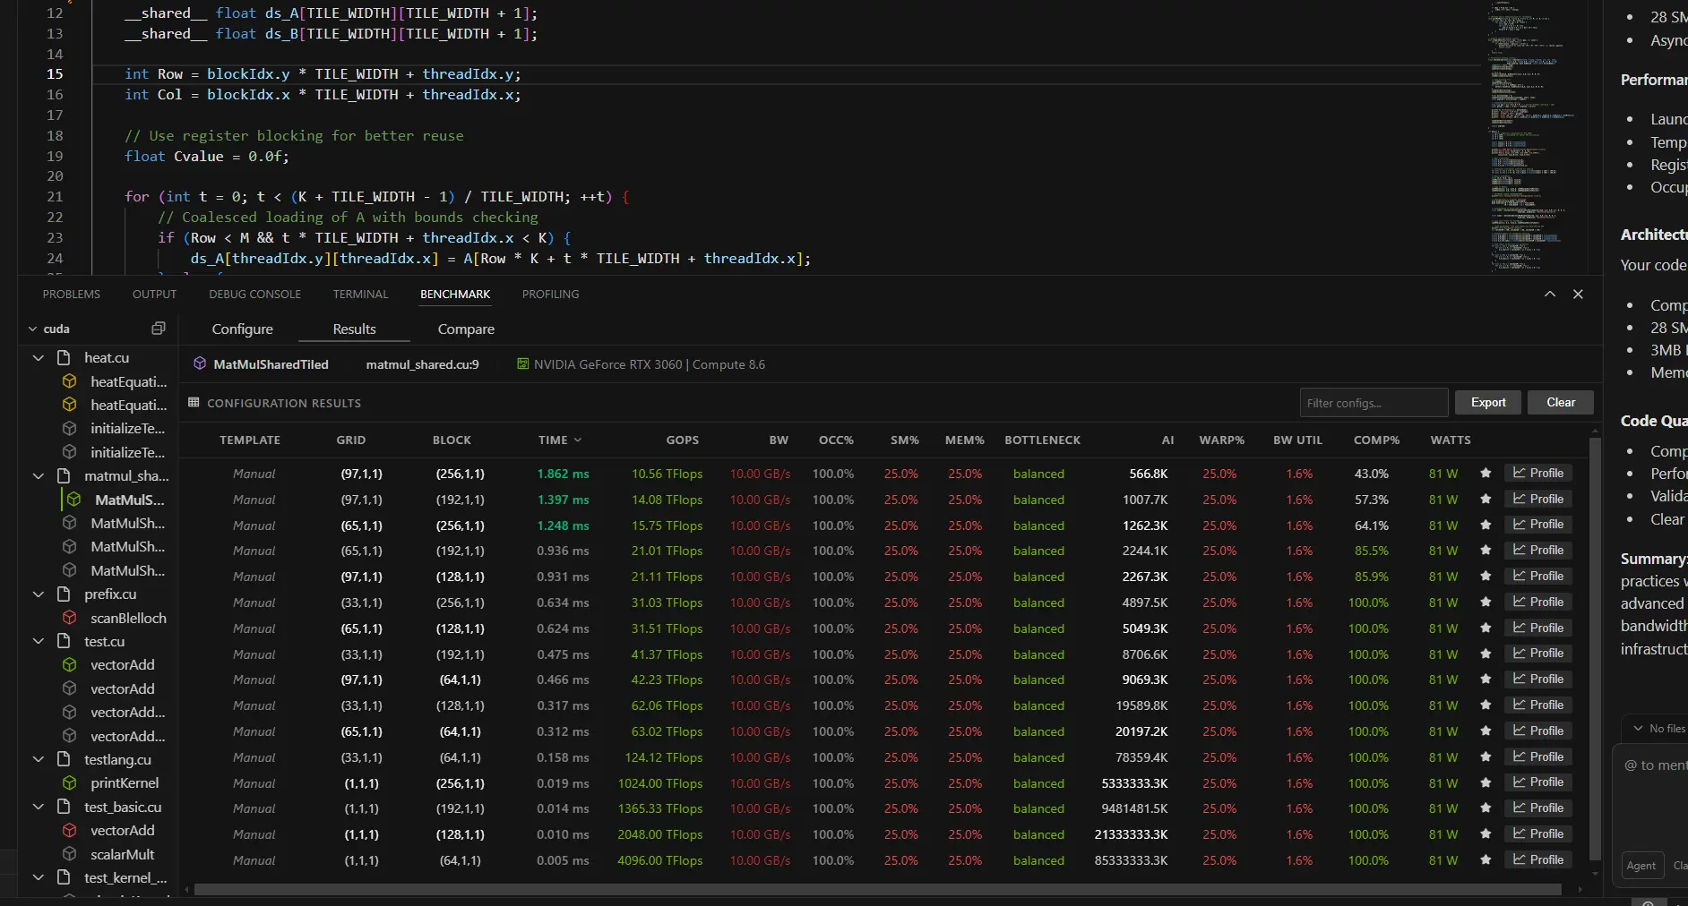Select the NVIDIA GPU chip icon beside RTX 3060

pyautogui.click(x=521, y=364)
